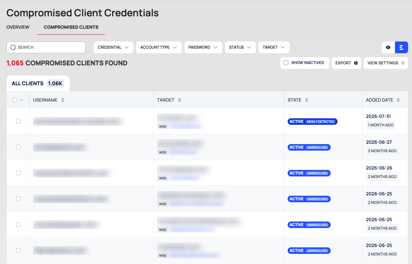Focus the Search input field

tap(46, 47)
